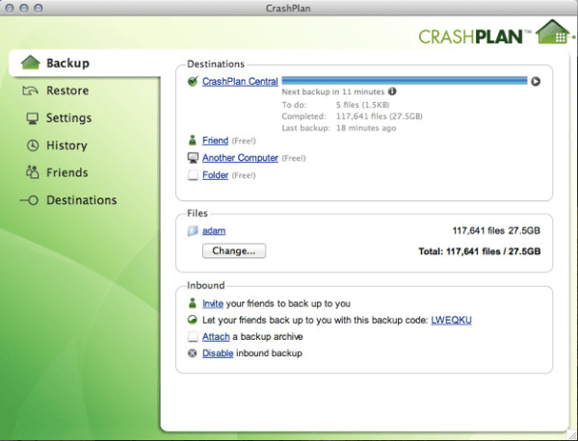This screenshot has height=441, width=578.
Task: Click green globe icon beside backup code line
Action: 193,320
